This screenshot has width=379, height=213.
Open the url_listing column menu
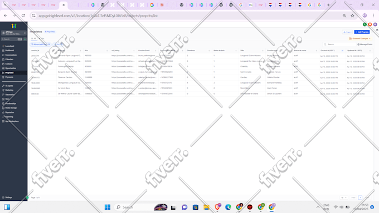point(134,51)
